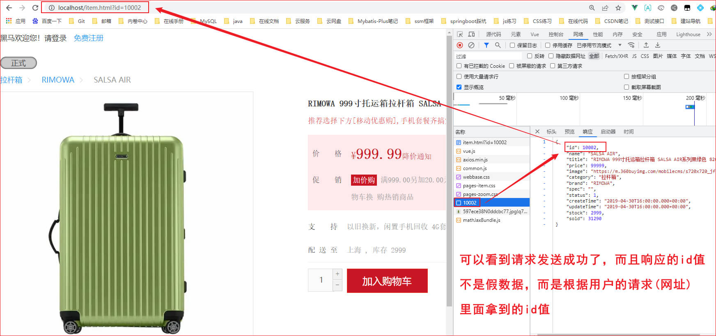716x336 pixels.
Task: Open the 预览 request detail tab
Action: (569, 132)
